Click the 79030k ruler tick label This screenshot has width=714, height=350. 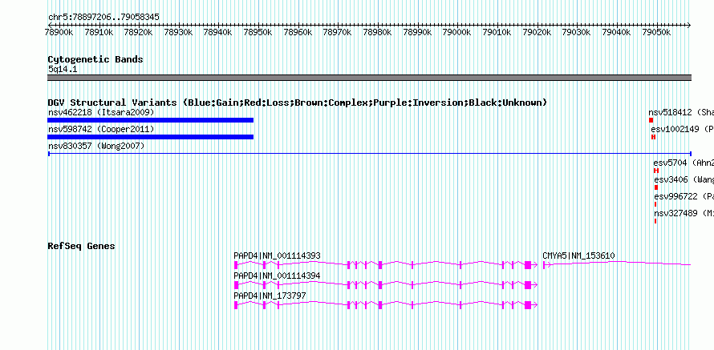pyautogui.click(x=577, y=32)
